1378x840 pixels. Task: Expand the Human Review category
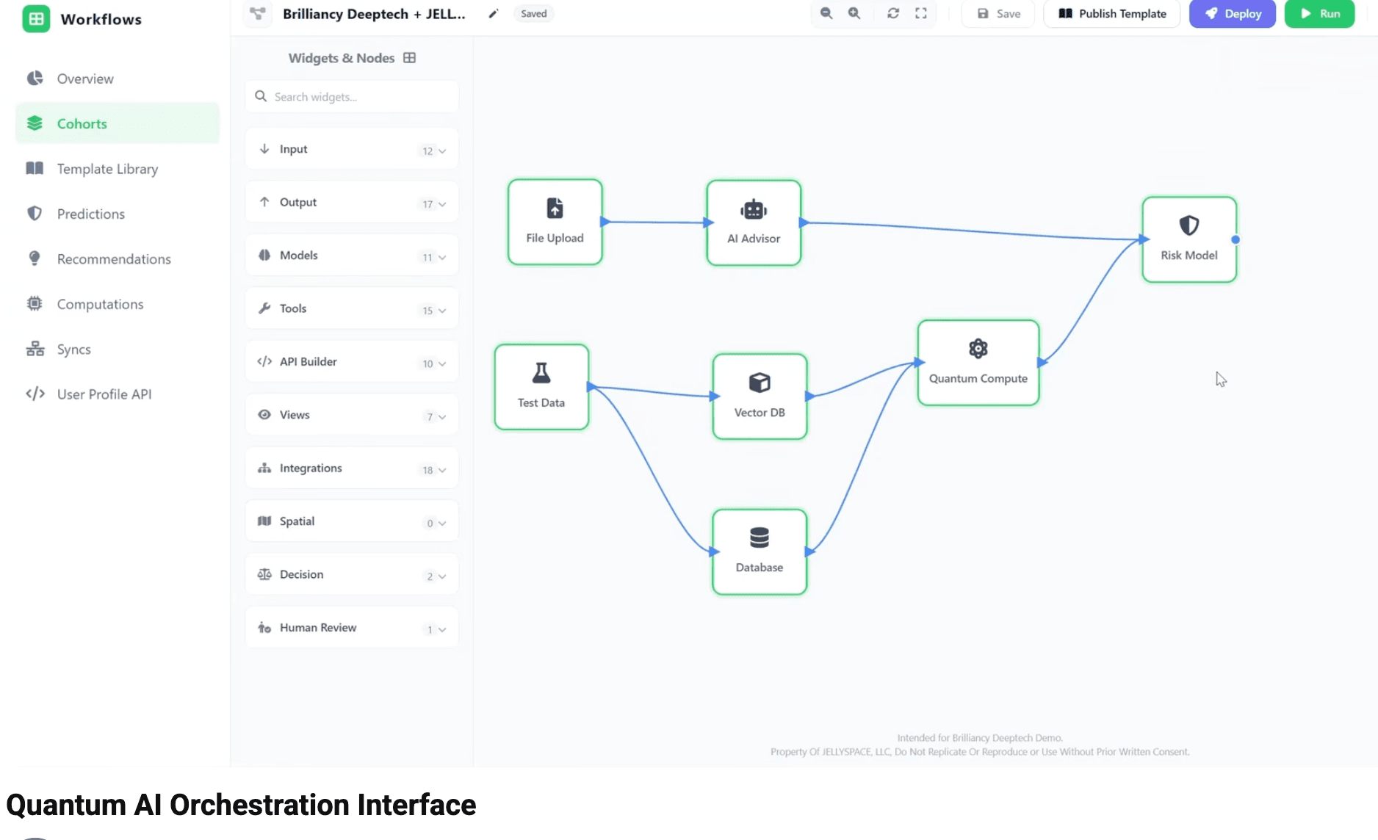click(352, 629)
